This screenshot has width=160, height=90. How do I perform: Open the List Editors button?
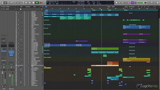(149, 3)
